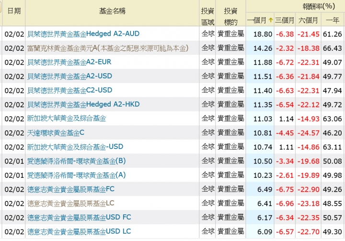Click the one-month value 11.88
This screenshot has height=241, width=345.
click(263, 63)
